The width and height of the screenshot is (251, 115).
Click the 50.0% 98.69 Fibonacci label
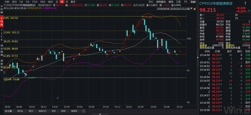[10, 49]
